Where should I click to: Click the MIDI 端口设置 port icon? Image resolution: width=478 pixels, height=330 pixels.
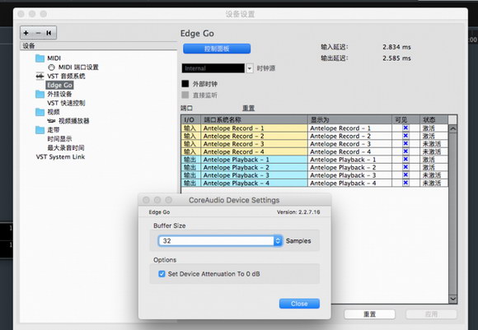(x=52, y=67)
